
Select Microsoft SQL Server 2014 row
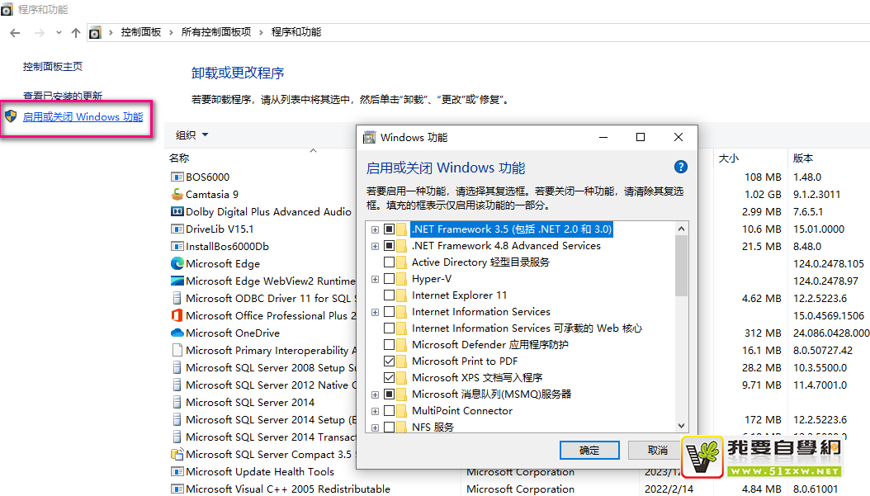coord(250,402)
